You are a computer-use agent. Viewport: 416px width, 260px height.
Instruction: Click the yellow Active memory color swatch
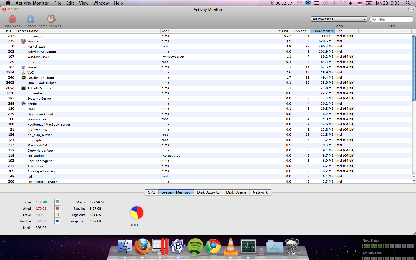57,215
